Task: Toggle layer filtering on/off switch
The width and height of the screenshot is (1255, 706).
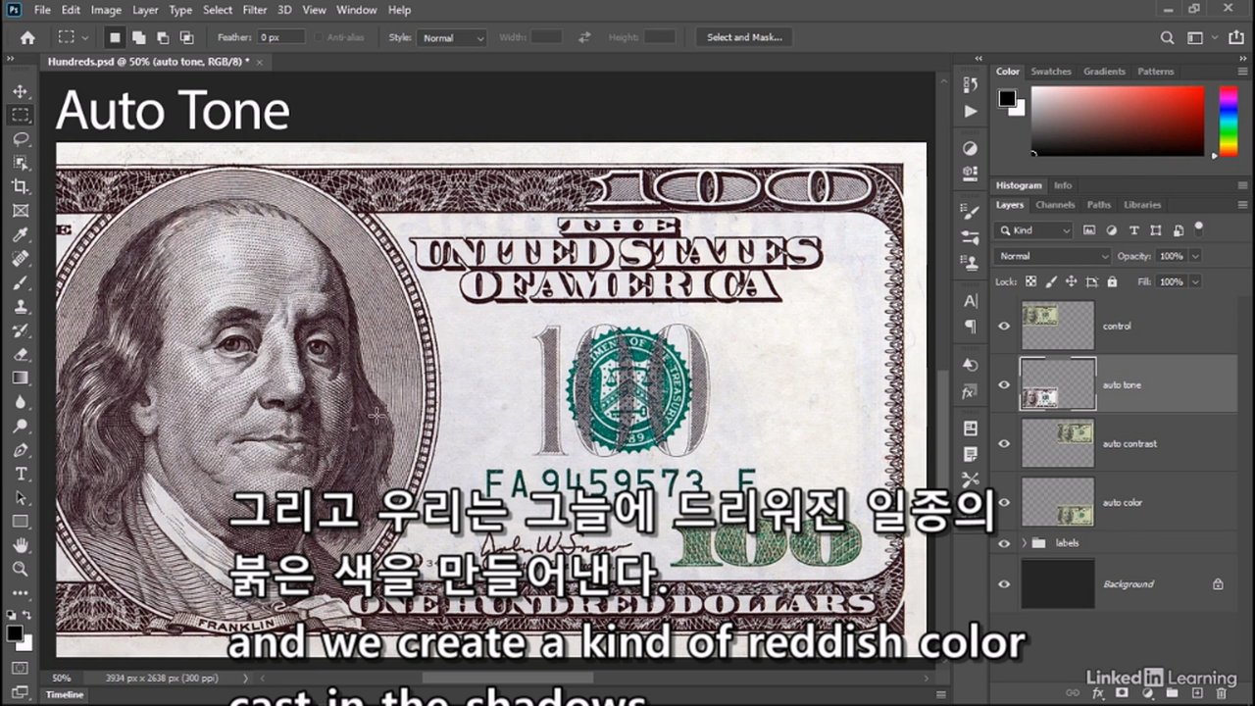Action: pos(1200,228)
